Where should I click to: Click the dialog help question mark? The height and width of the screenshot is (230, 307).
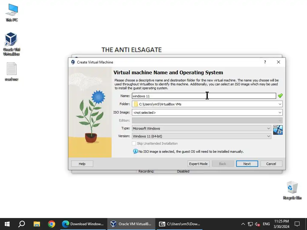click(x=265, y=62)
